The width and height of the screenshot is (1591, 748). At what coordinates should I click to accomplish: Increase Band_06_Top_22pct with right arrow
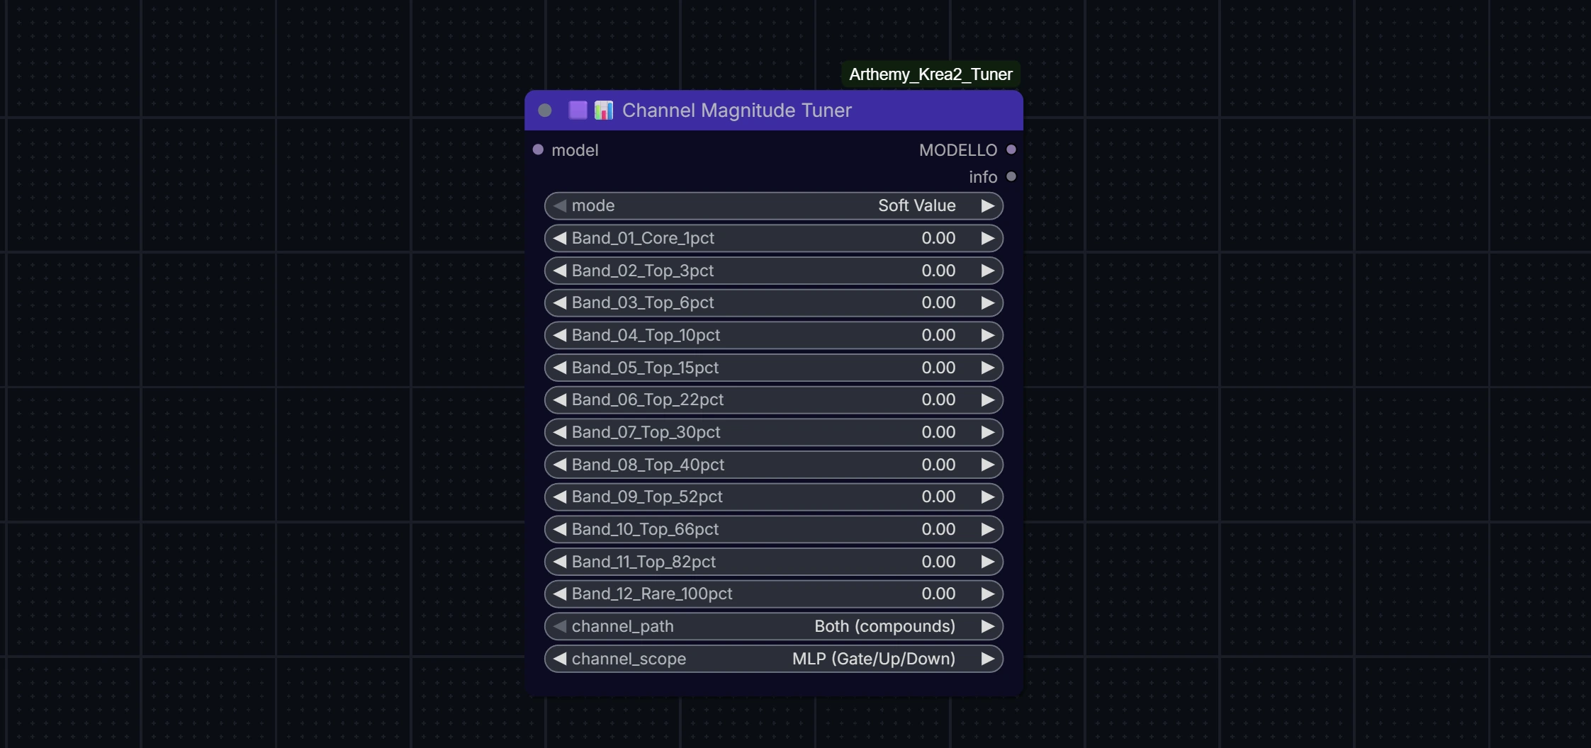pos(987,399)
